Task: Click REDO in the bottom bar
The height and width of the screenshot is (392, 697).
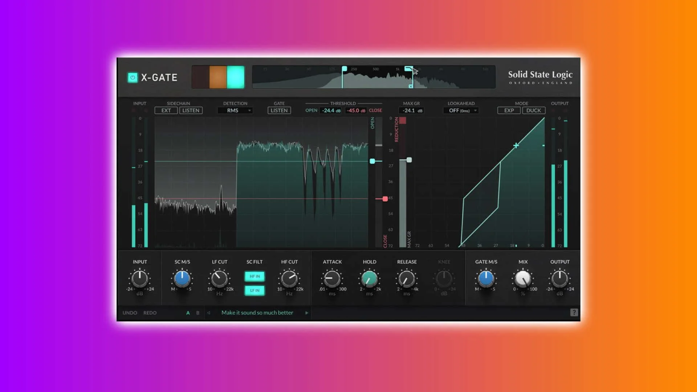Action: [150, 313]
